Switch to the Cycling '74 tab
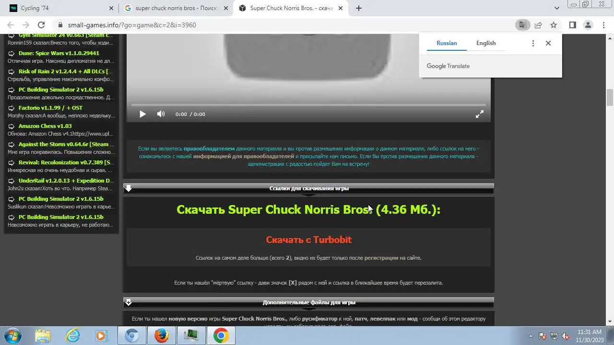 pyautogui.click(x=60, y=8)
